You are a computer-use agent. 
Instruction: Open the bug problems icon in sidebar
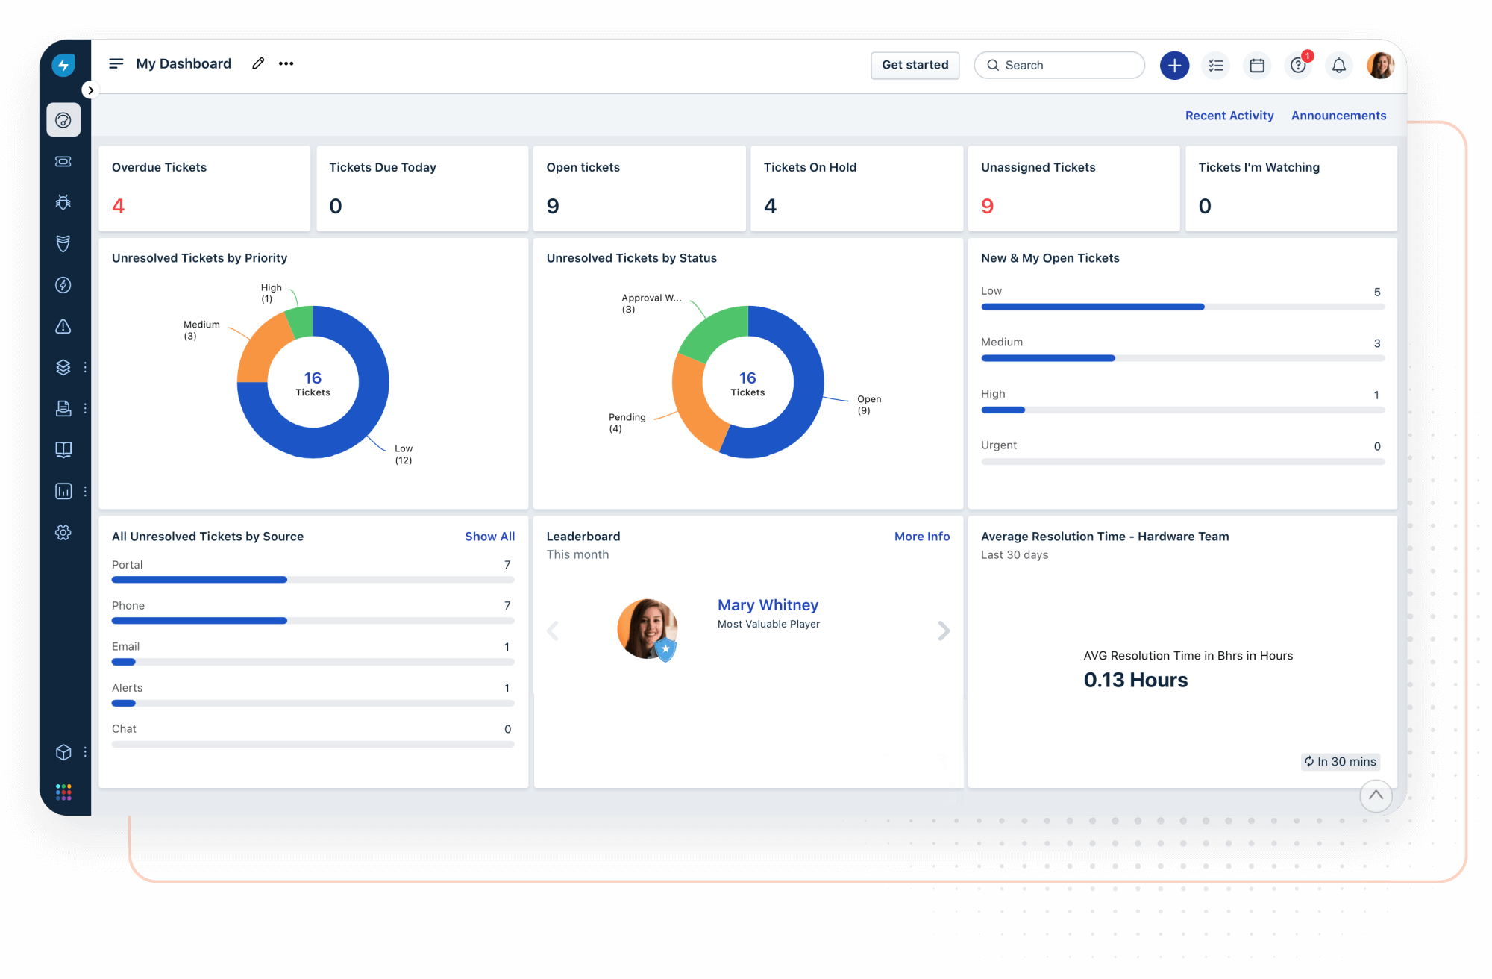[63, 202]
